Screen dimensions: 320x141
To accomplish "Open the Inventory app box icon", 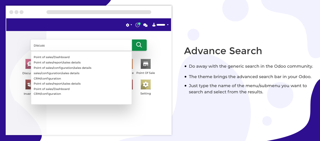I will click(28, 84).
